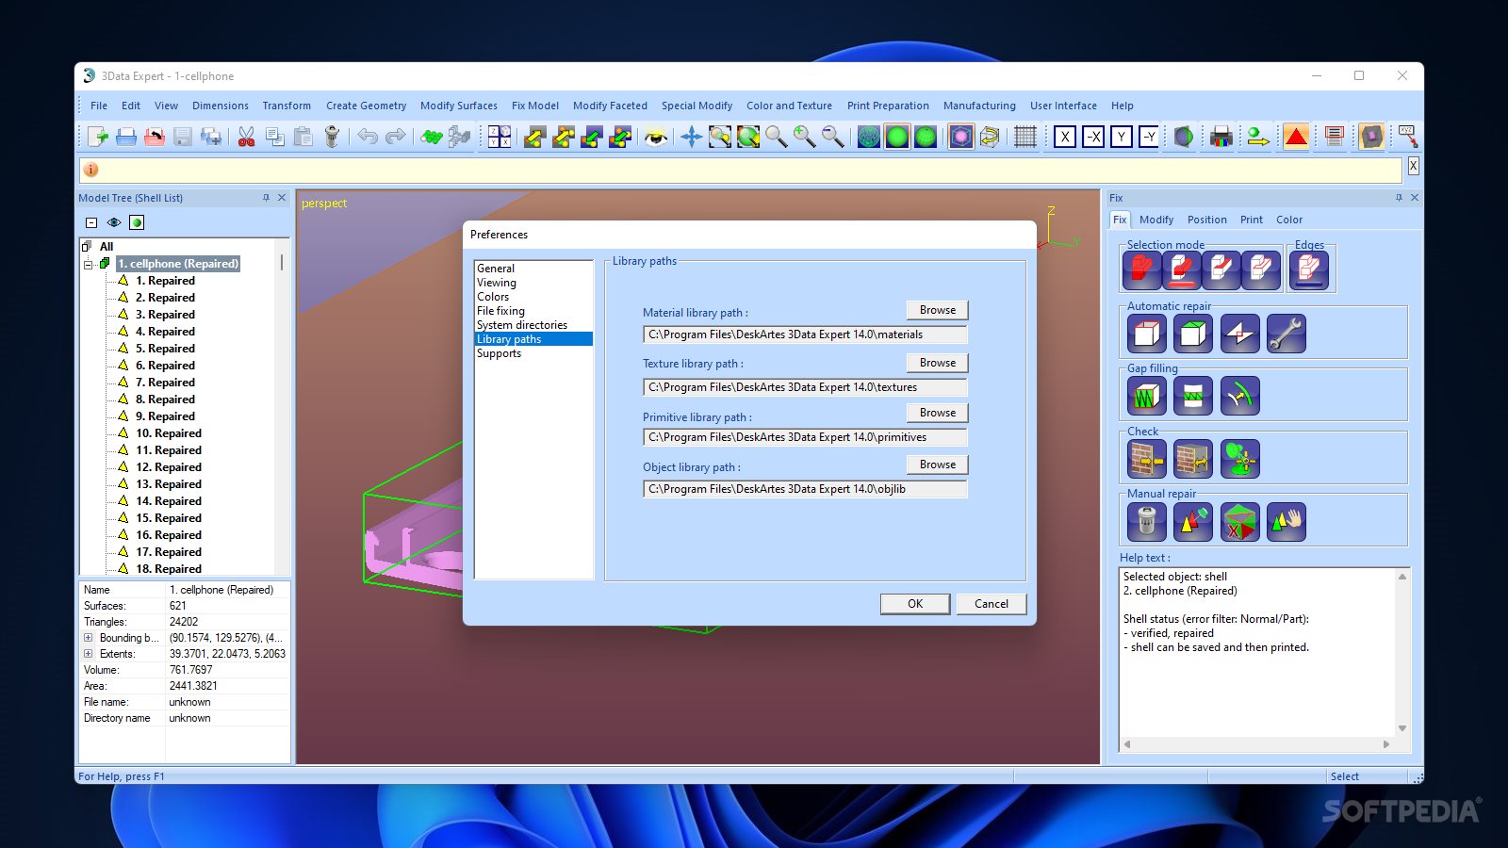
Task: Click the first Gap filling icon
Action: [x=1147, y=396]
